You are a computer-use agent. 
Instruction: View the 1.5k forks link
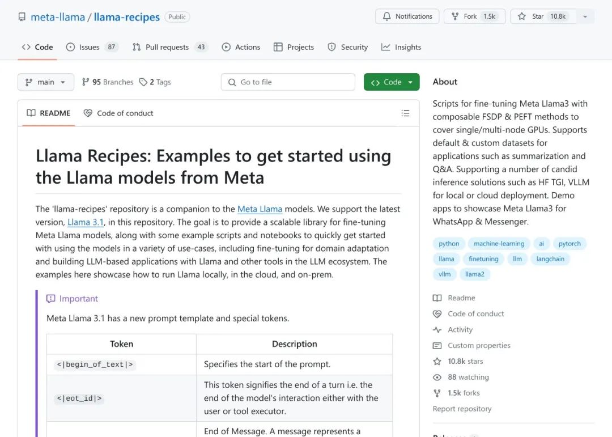(456, 393)
